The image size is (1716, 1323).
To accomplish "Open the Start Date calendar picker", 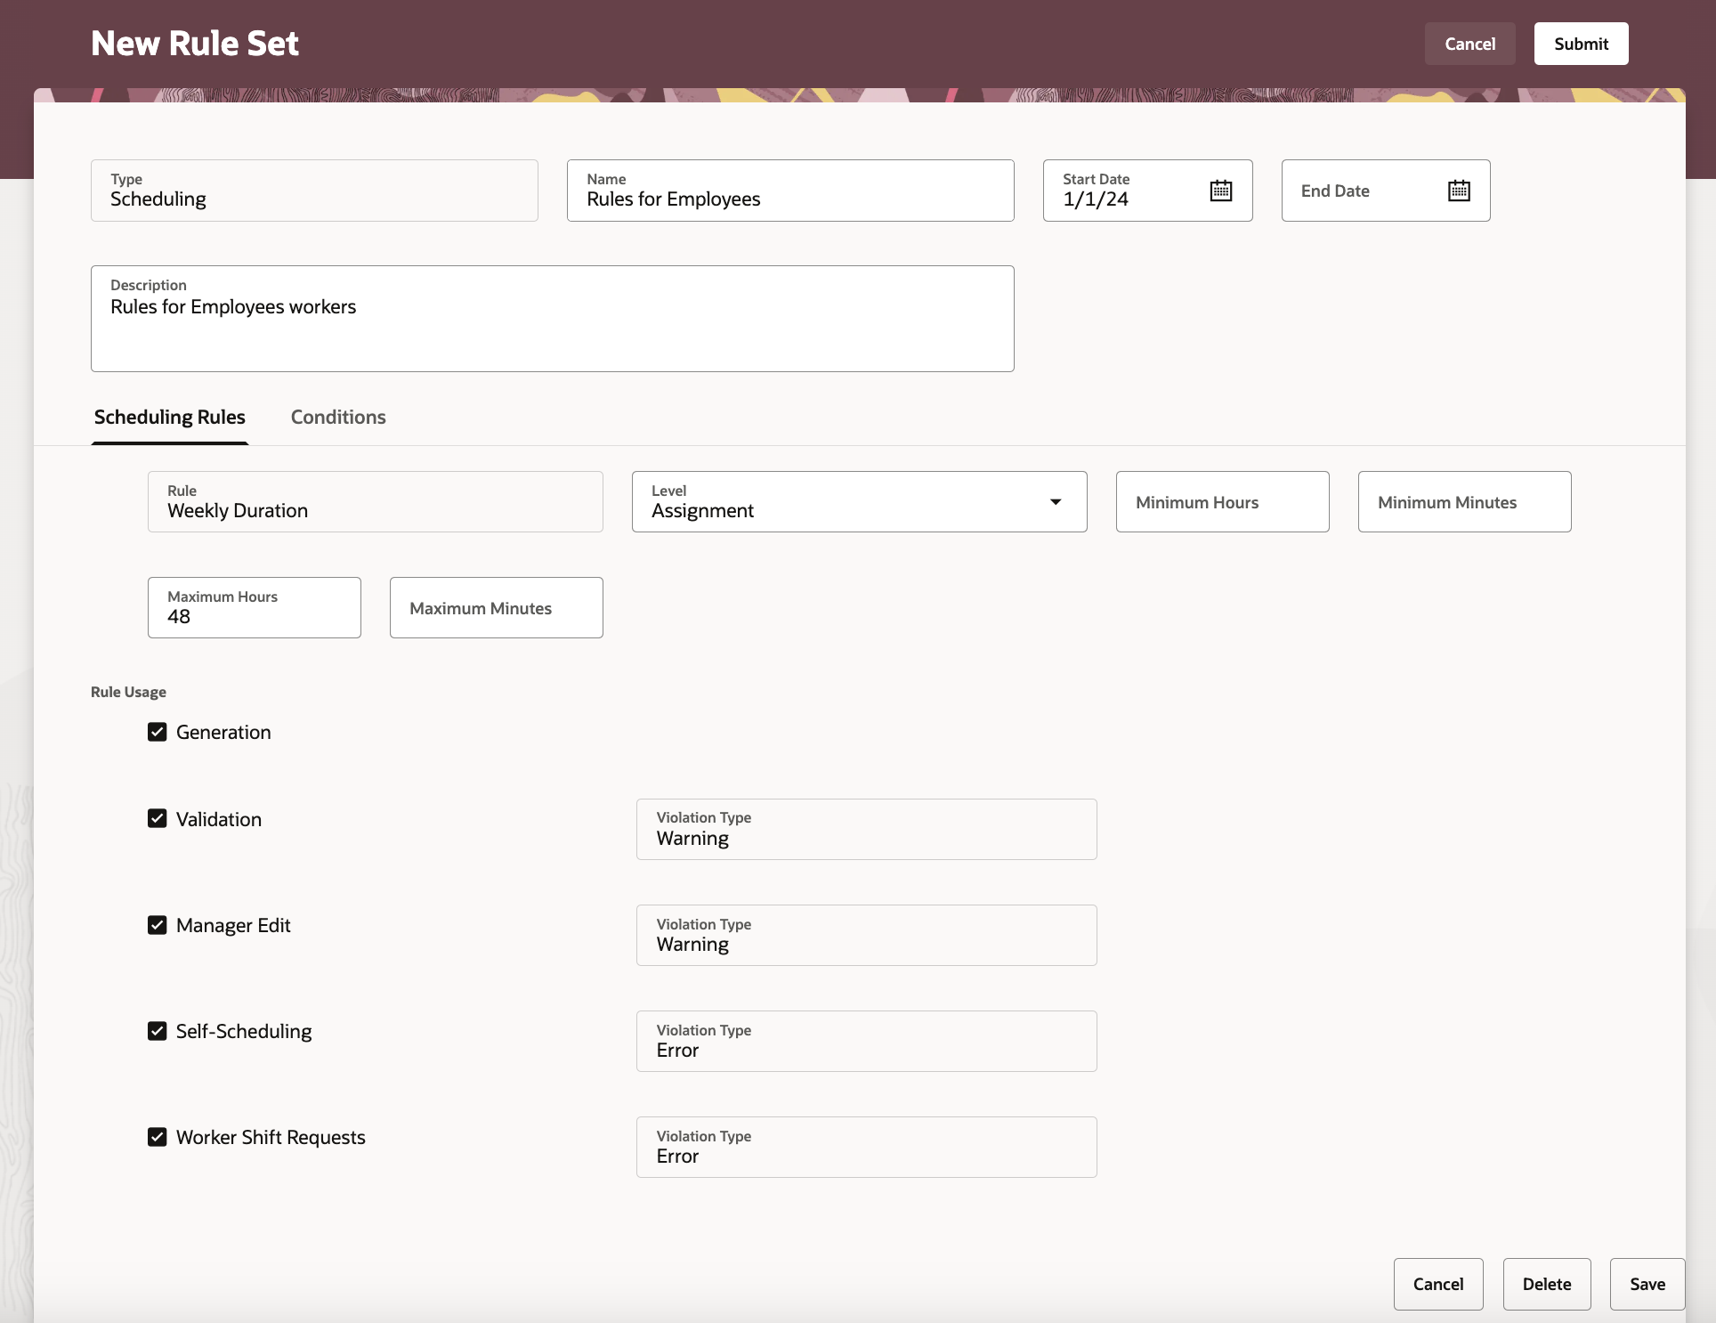I will point(1220,191).
